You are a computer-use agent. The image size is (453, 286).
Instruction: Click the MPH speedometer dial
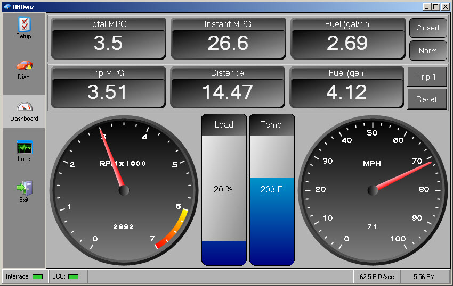373,190
